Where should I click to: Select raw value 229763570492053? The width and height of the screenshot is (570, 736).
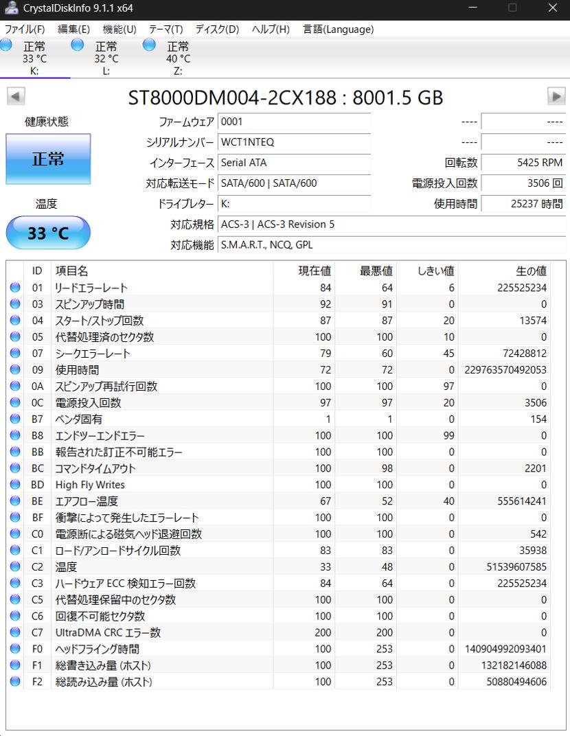[505, 370]
